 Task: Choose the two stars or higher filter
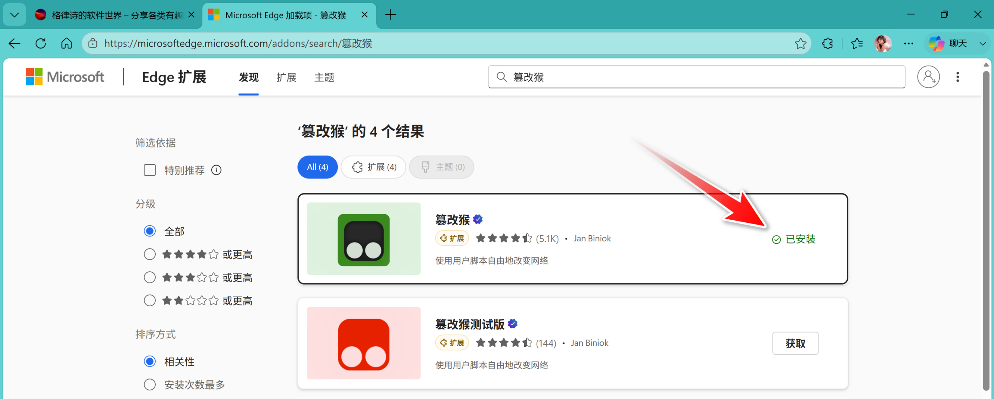tap(149, 300)
